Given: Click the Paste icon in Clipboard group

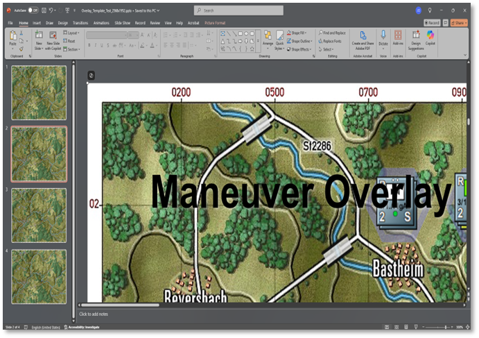Looking at the screenshot, I should click(12, 36).
